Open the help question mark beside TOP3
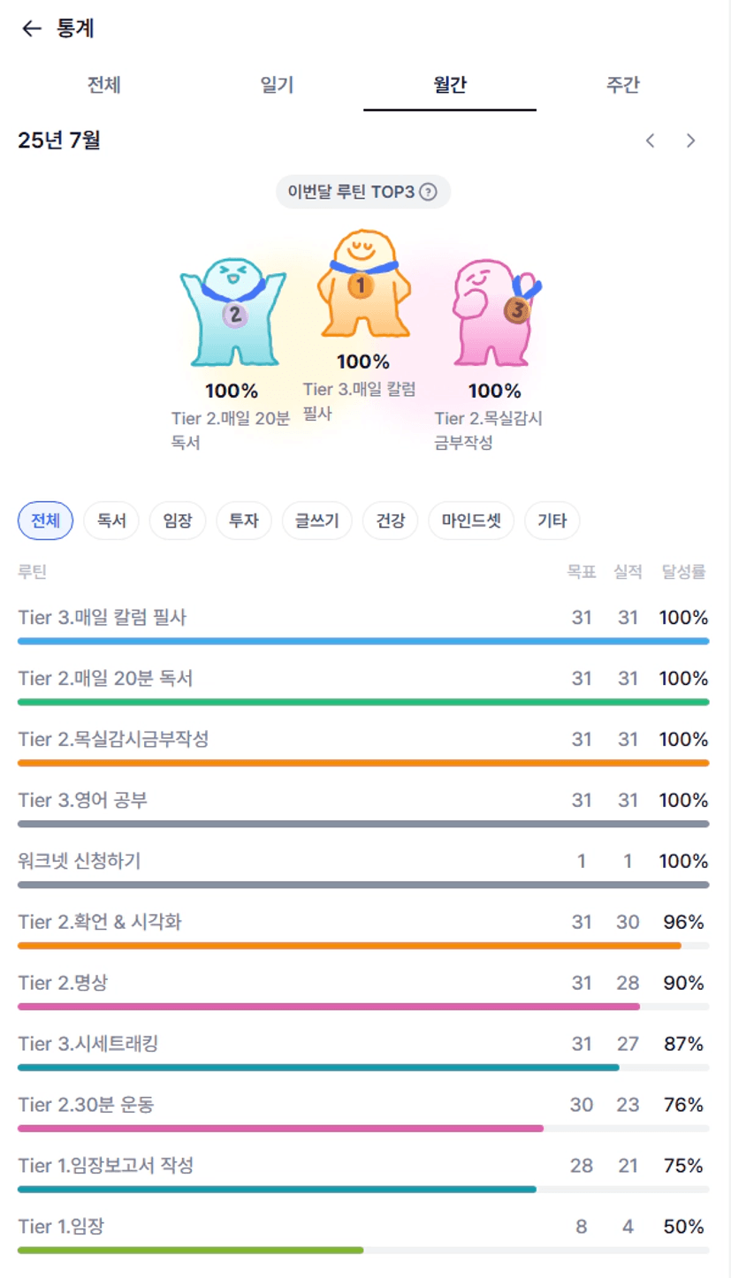Image resolution: width=731 pixels, height=1278 pixels. click(x=428, y=192)
